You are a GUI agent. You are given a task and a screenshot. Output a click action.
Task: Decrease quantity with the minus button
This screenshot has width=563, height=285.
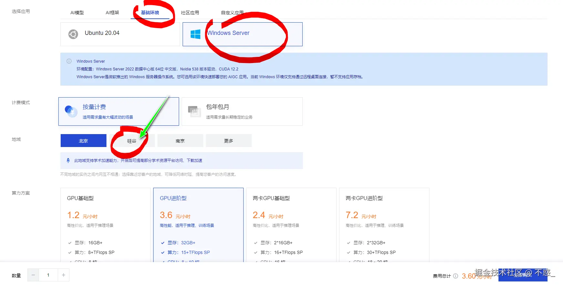[x=33, y=275]
